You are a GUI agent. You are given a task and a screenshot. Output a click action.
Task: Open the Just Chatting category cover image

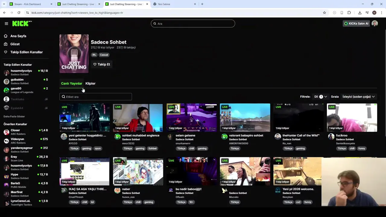tap(74, 54)
